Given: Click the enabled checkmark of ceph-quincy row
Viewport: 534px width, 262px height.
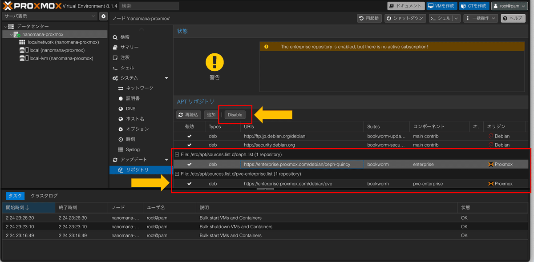Looking at the screenshot, I should [190, 165].
